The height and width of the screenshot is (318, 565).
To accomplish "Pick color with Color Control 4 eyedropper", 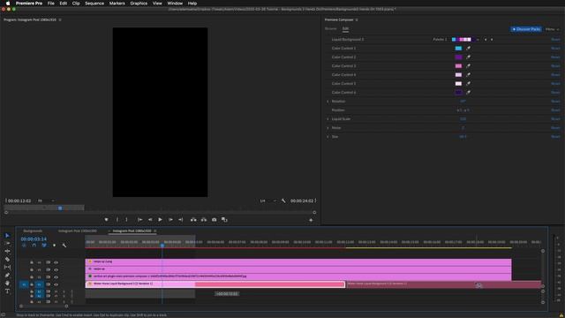I will (469, 74).
